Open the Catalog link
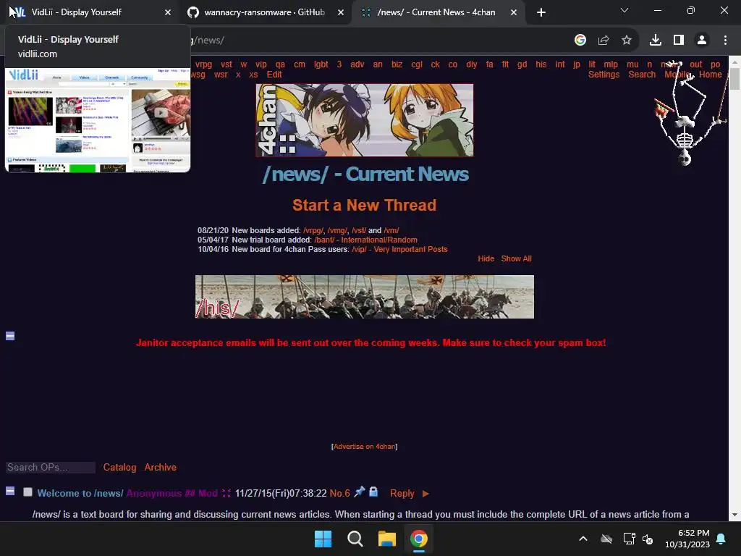 click(x=119, y=467)
